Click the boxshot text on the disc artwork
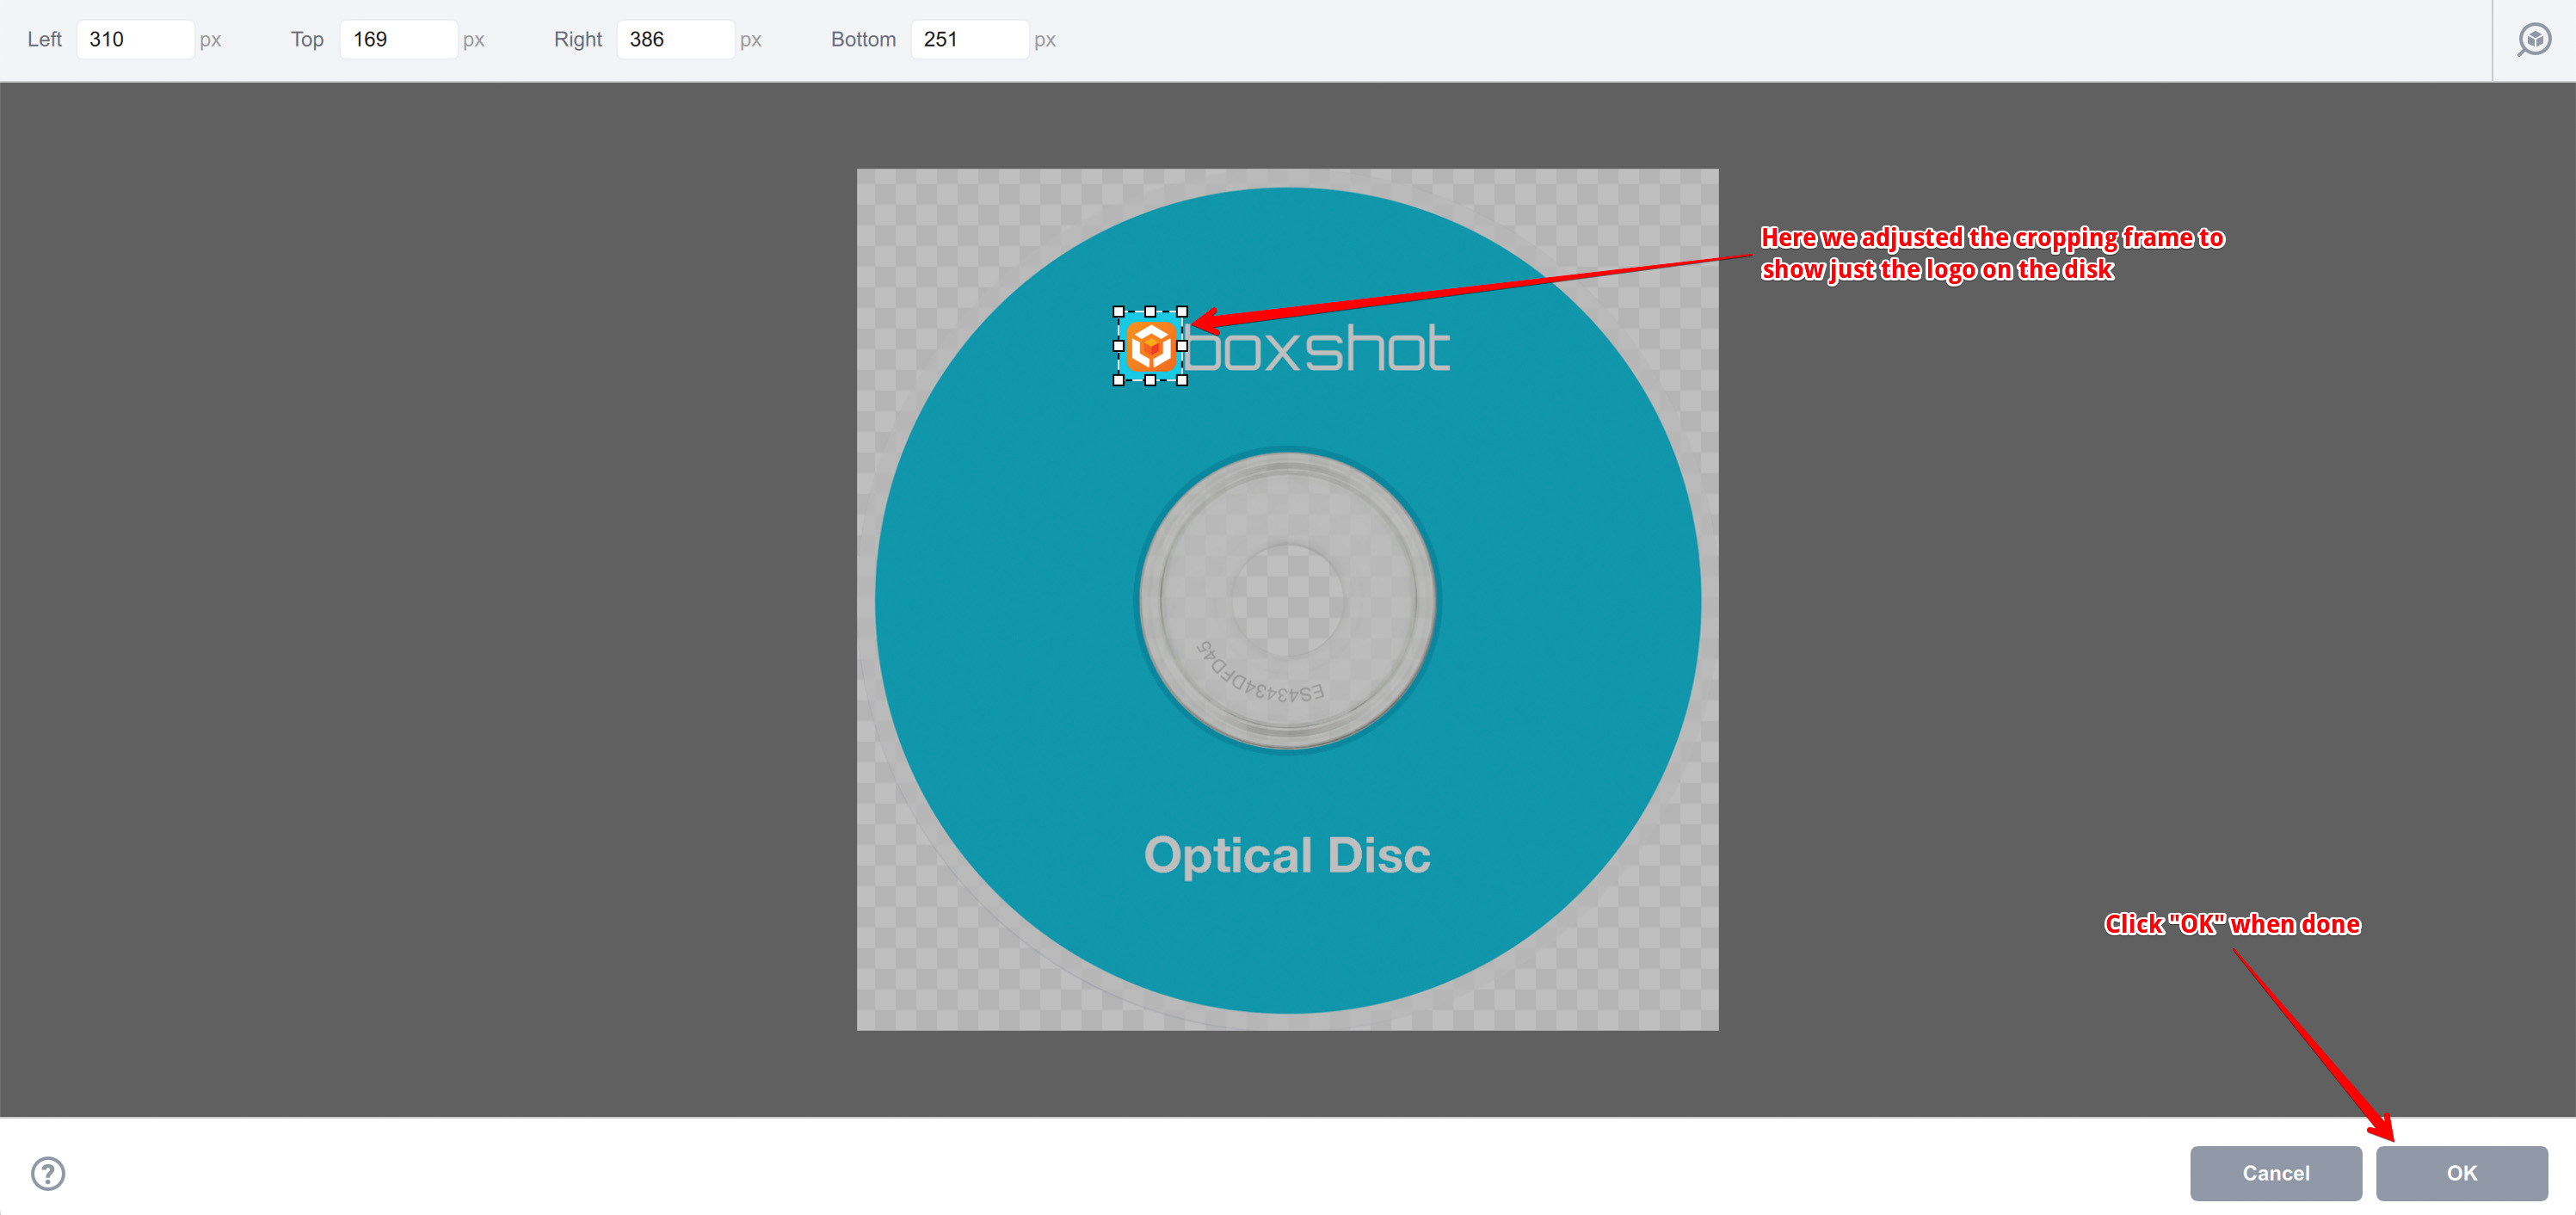The width and height of the screenshot is (2576, 1215). [x=1320, y=348]
